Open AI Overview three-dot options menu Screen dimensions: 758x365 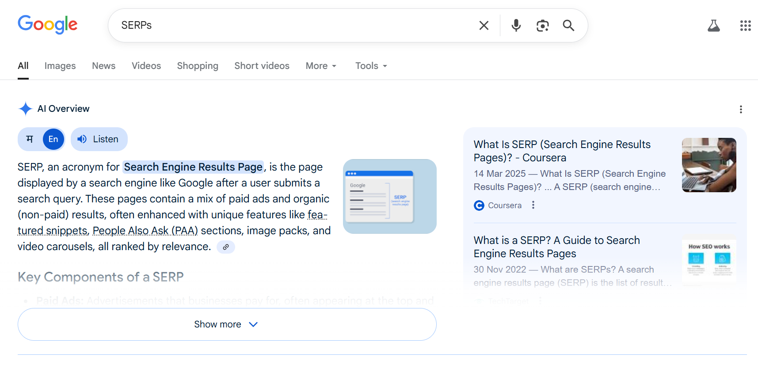click(x=741, y=110)
